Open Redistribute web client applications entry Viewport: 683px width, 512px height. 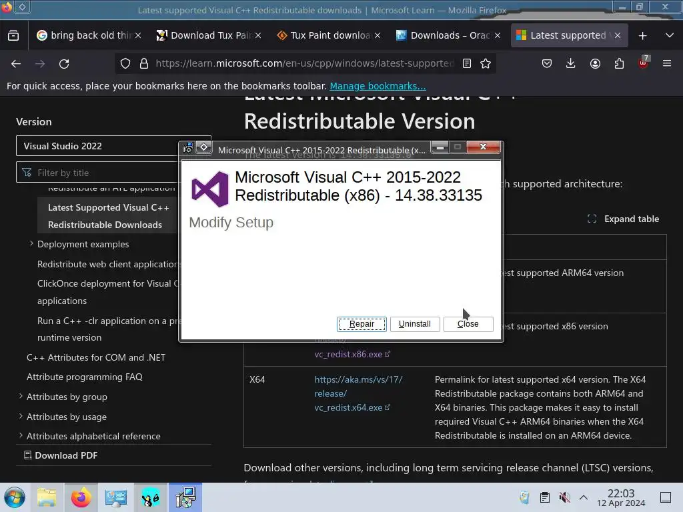[x=109, y=264]
